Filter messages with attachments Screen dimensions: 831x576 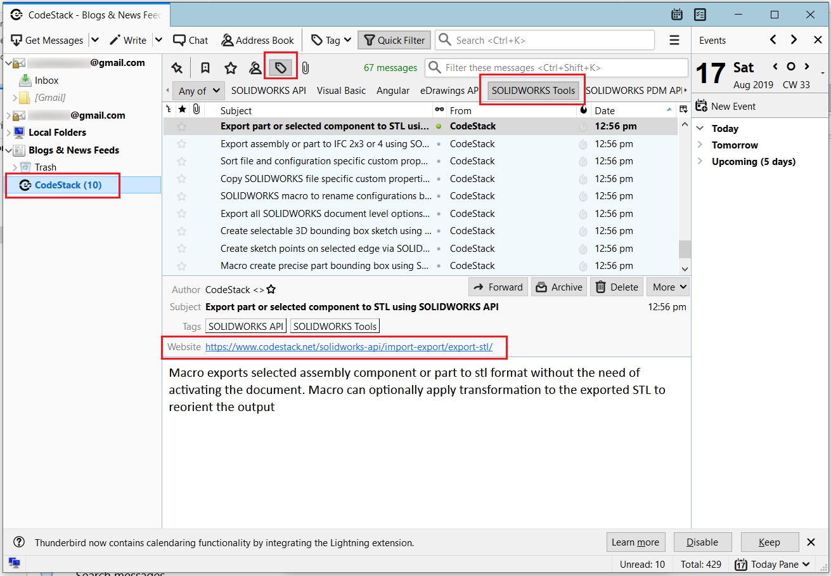click(x=305, y=68)
